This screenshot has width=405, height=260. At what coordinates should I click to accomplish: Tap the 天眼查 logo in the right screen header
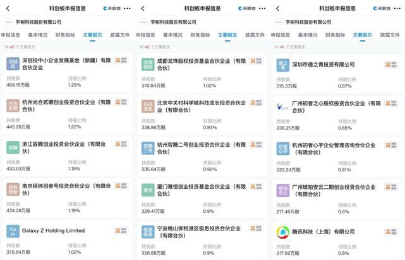tap(382, 8)
